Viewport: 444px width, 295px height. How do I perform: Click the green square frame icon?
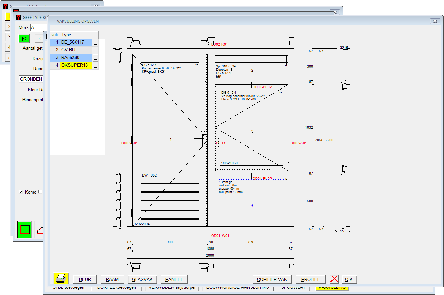25,229
